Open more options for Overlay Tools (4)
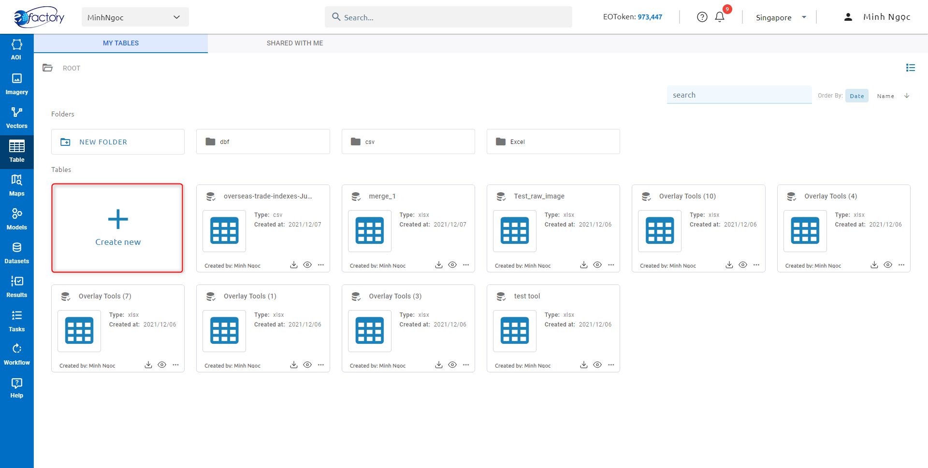928x468 pixels. click(901, 265)
